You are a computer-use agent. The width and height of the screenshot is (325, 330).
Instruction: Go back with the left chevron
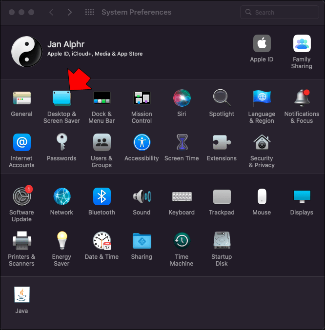click(51, 12)
